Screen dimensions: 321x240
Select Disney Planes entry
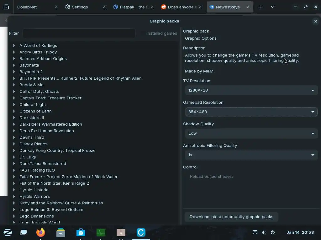tap(33, 144)
